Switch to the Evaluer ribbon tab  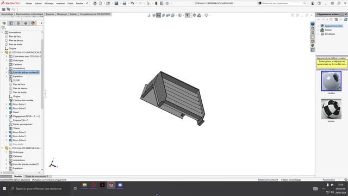click(73, 14)
